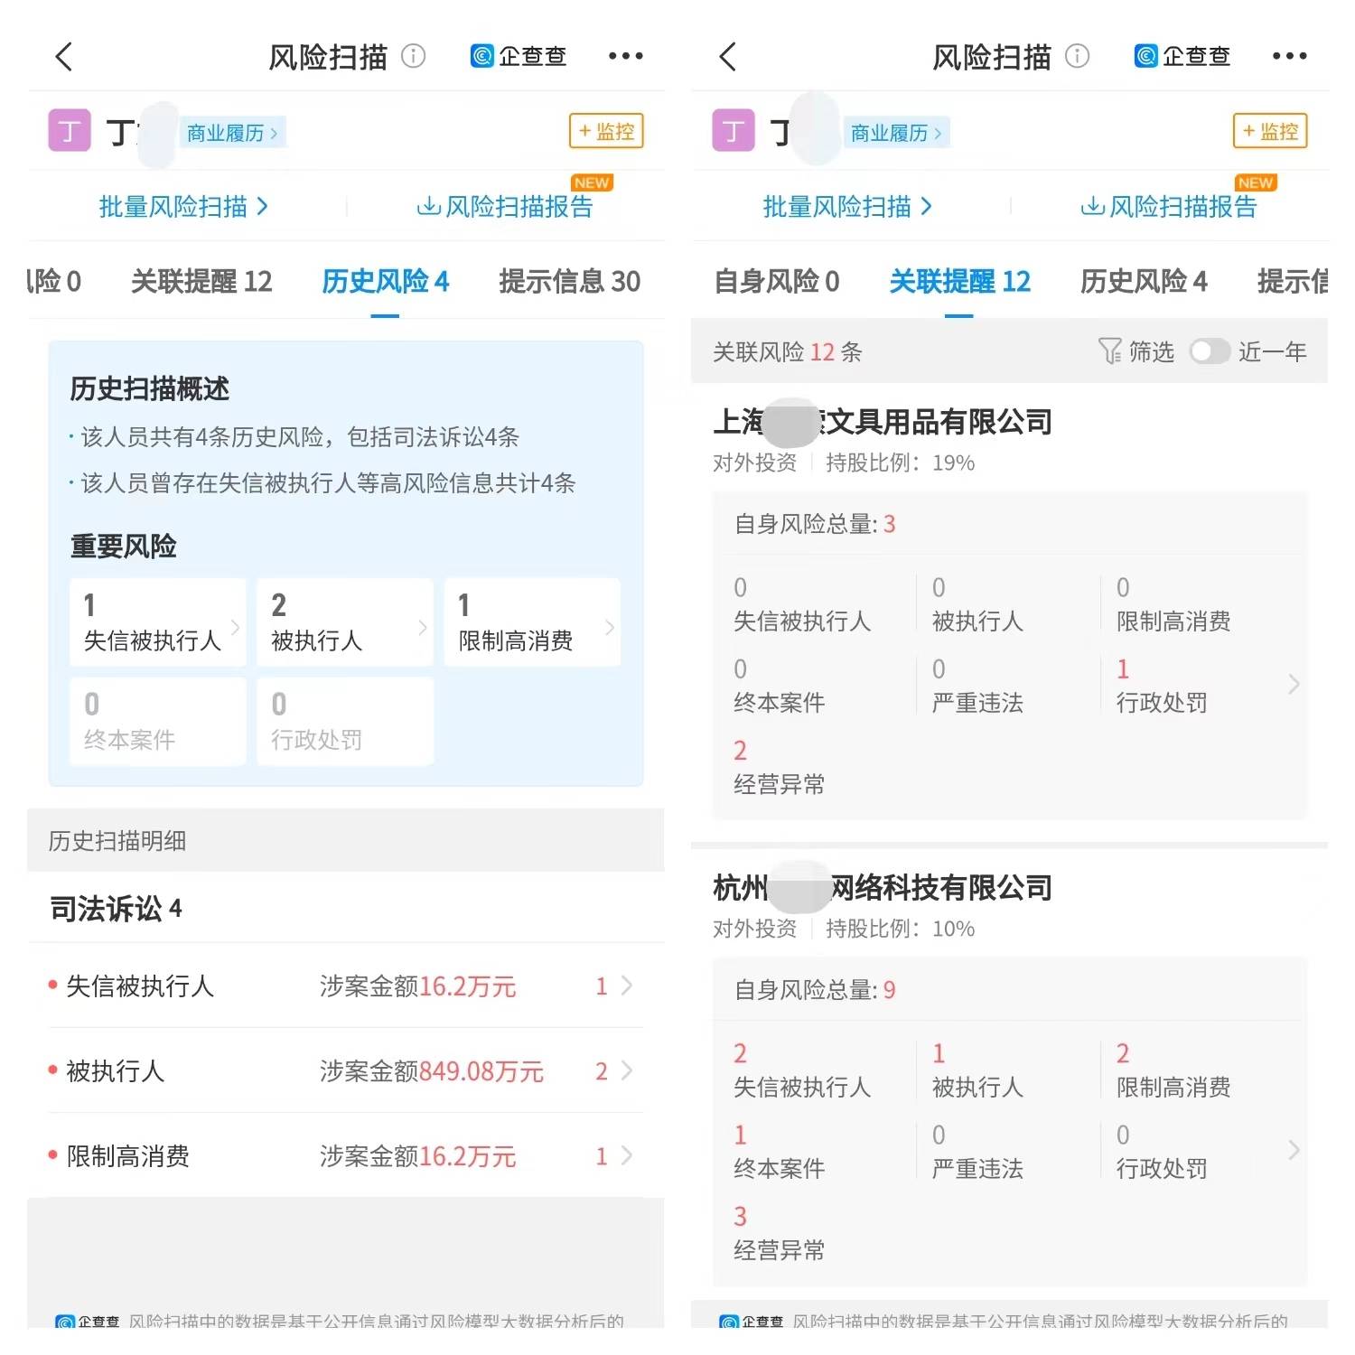Switch to 关联提醒 12 tab on 历史风险 screen
Image resolution: width=1355 pixels, height=1355 pixels.
tap(201, 282)
